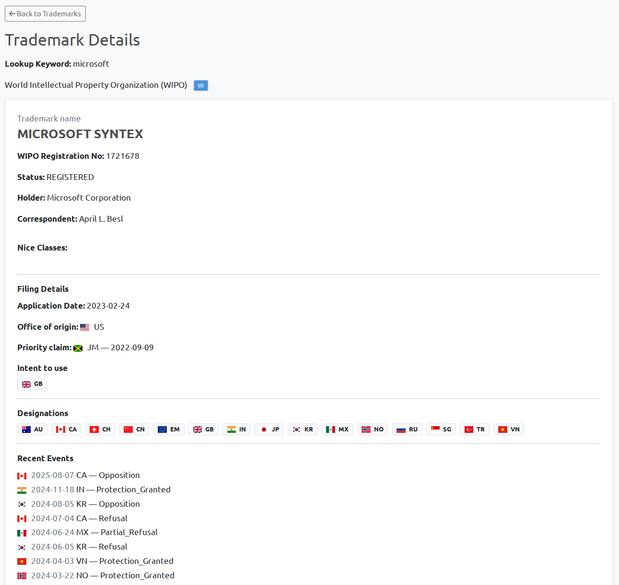Click the WIPO globe icon badge
Image resolution: width=619 pixels, height=585 pixels.
(x=200, y=85)
